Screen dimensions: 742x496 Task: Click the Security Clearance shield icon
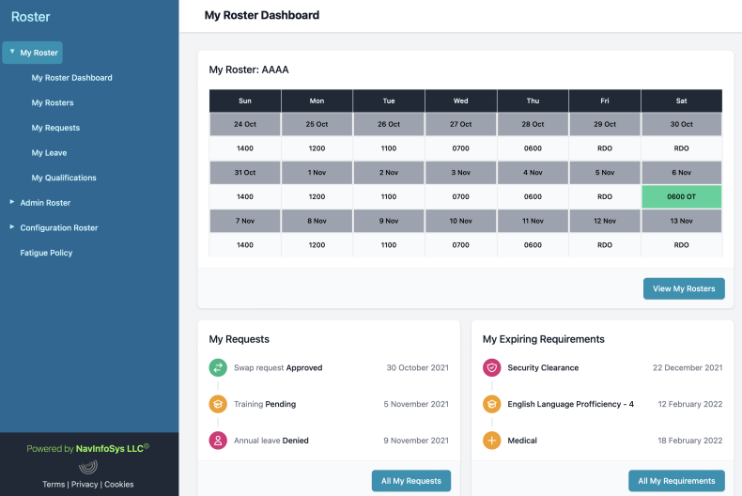(491, 368)
